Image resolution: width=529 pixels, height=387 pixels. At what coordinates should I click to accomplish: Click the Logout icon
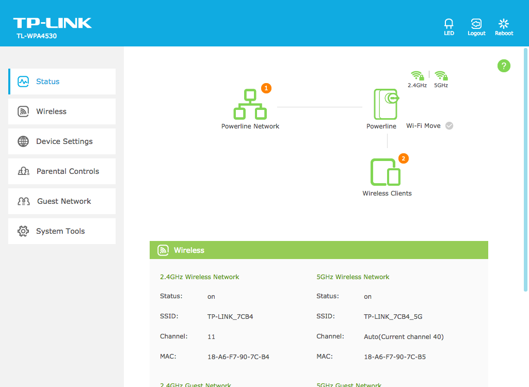[476, 24]
